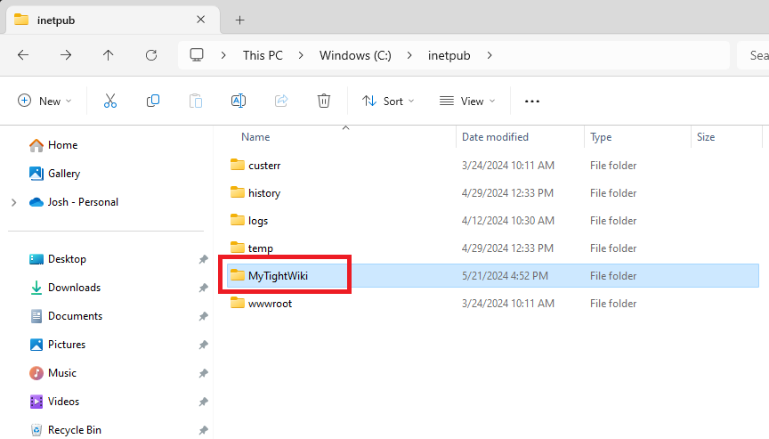Viewport: 769px width, 439px height.
Task: Navigate up one folder level
Action: click(x=109, y=55)
